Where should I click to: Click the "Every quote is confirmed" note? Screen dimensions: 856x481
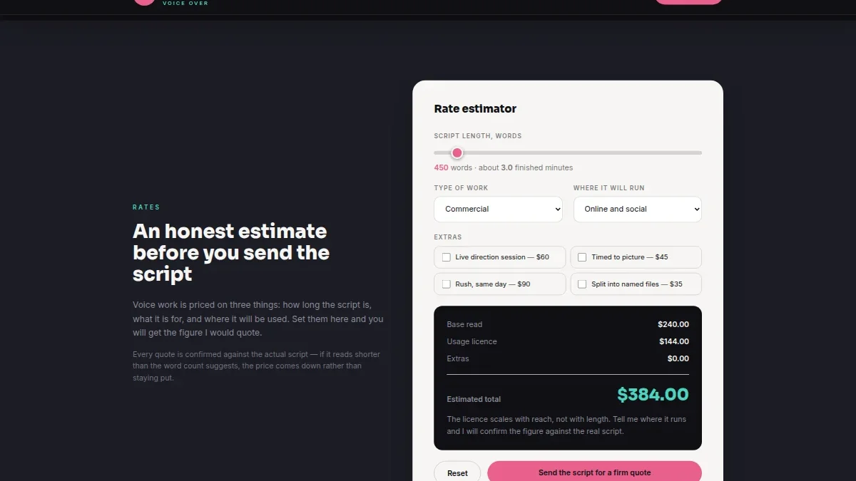tap(257, 366)
